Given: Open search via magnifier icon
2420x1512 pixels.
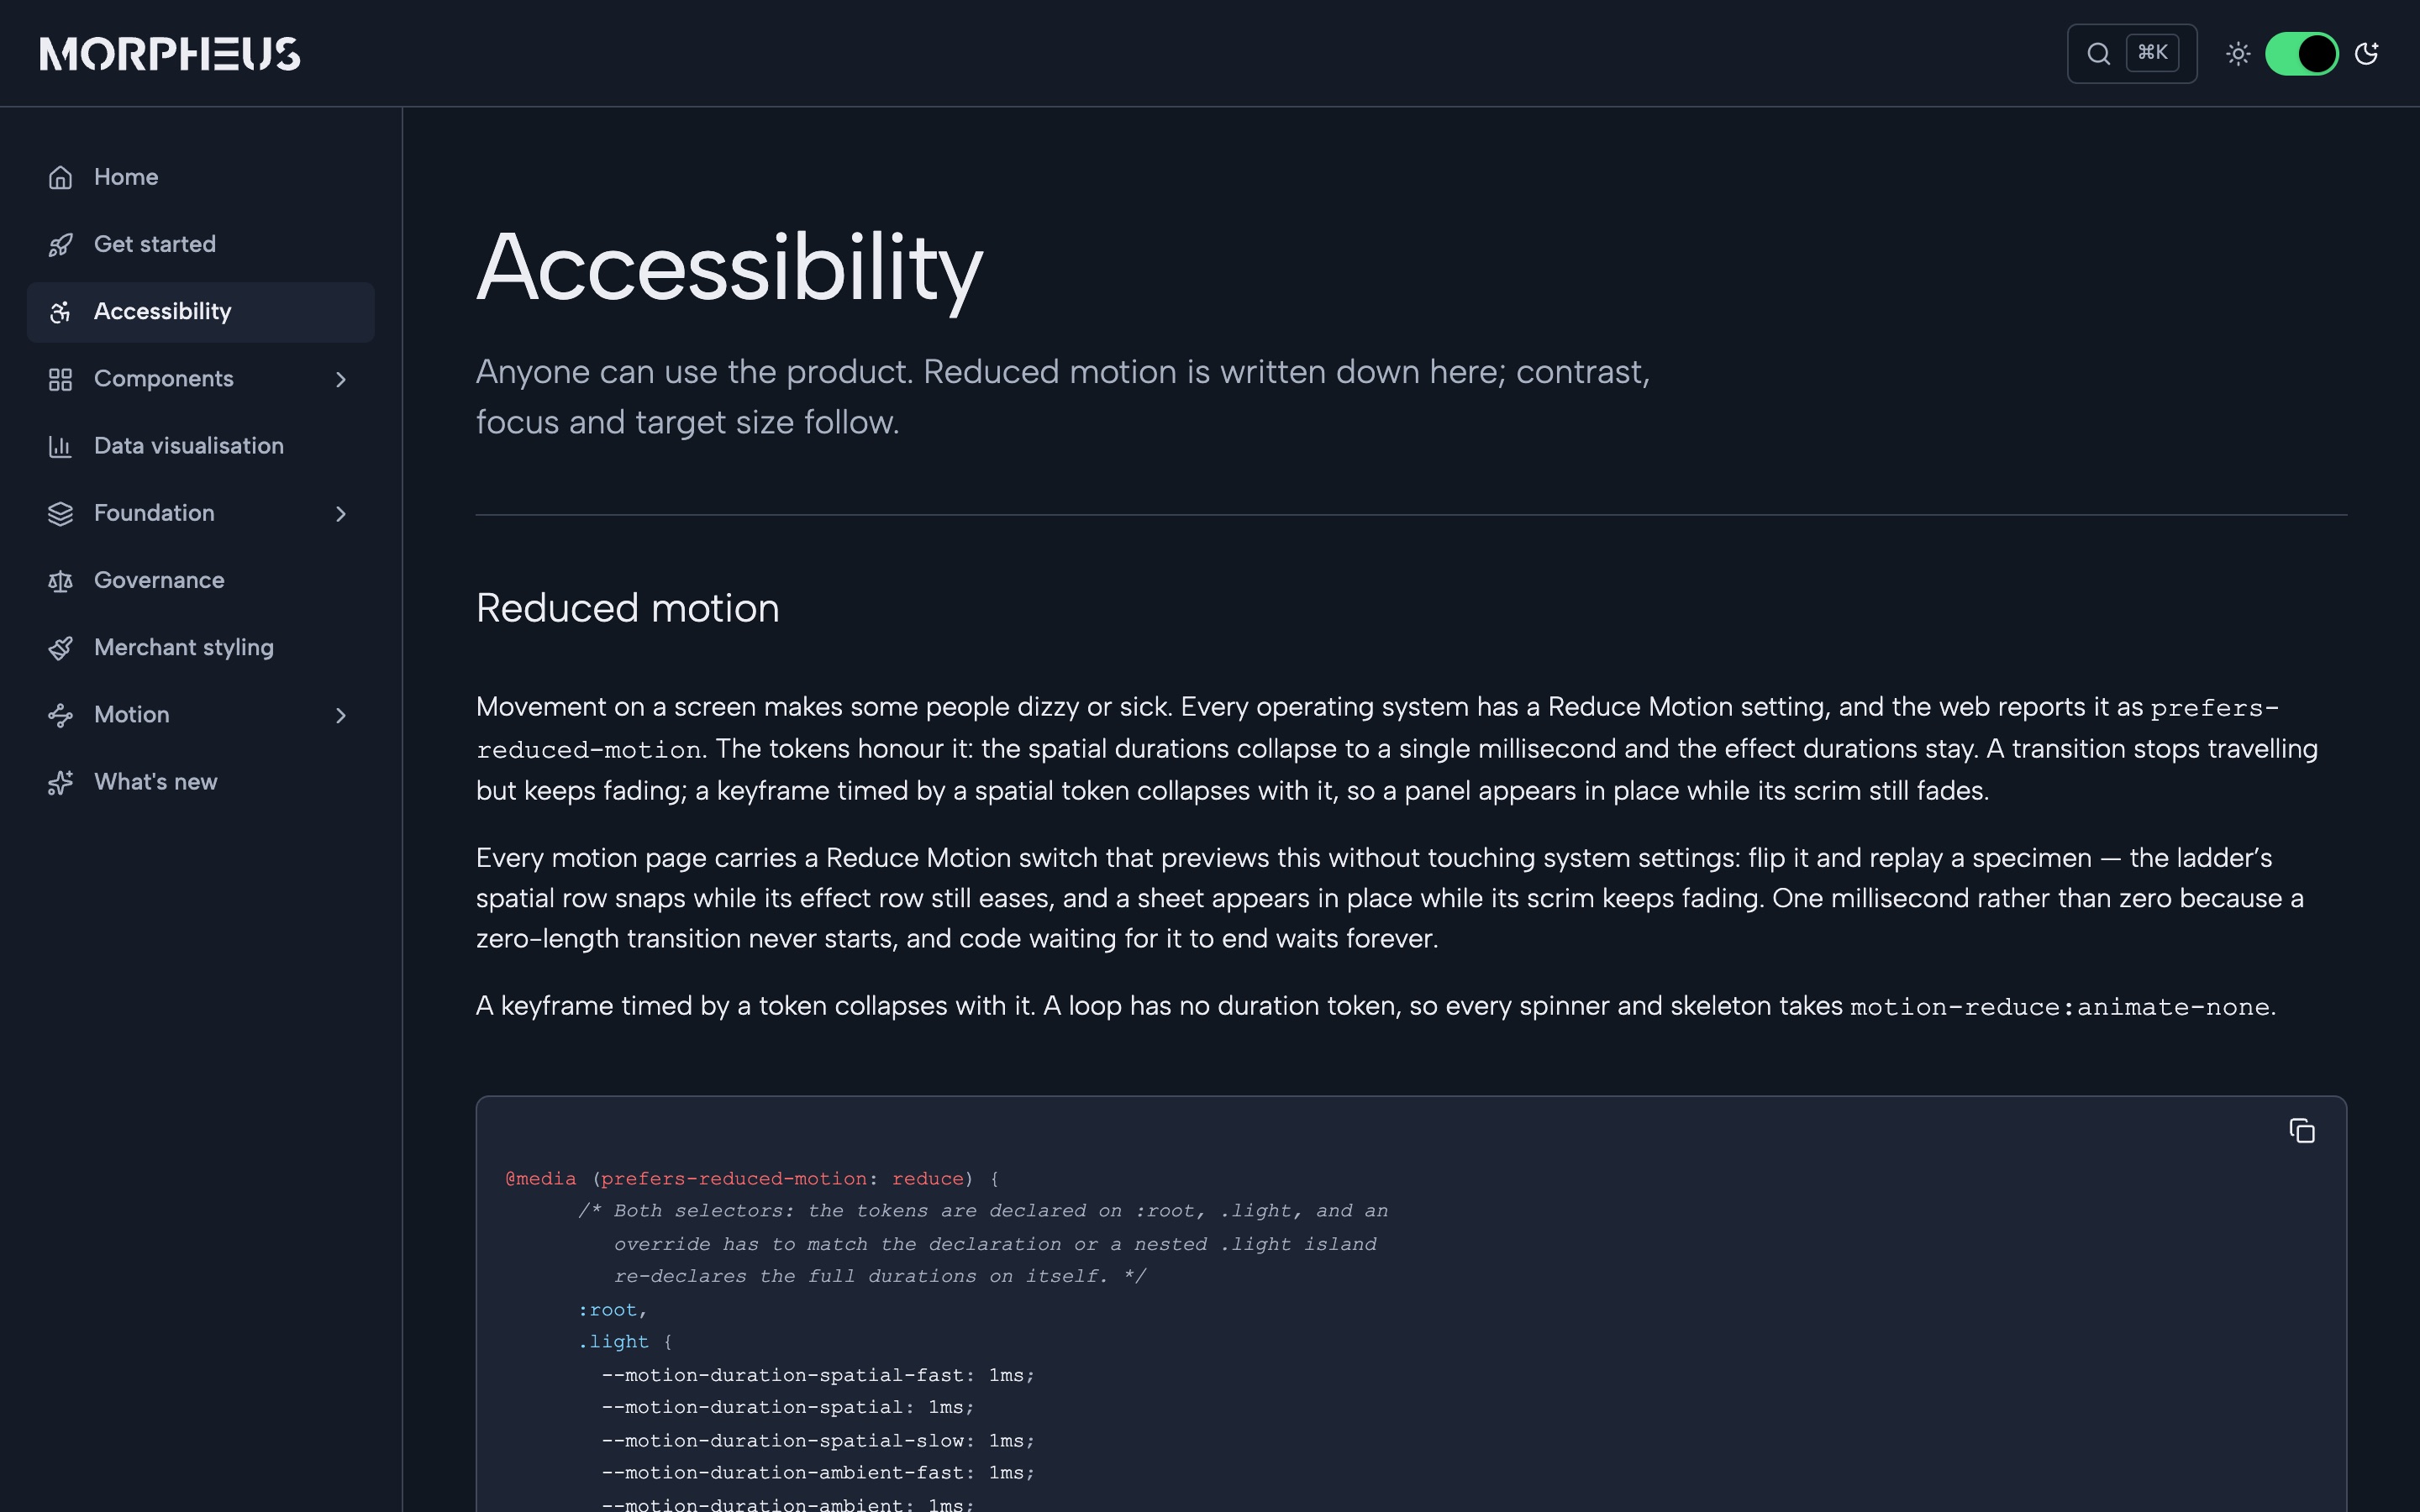Looking at the screenshot, I should [2098, 54].
